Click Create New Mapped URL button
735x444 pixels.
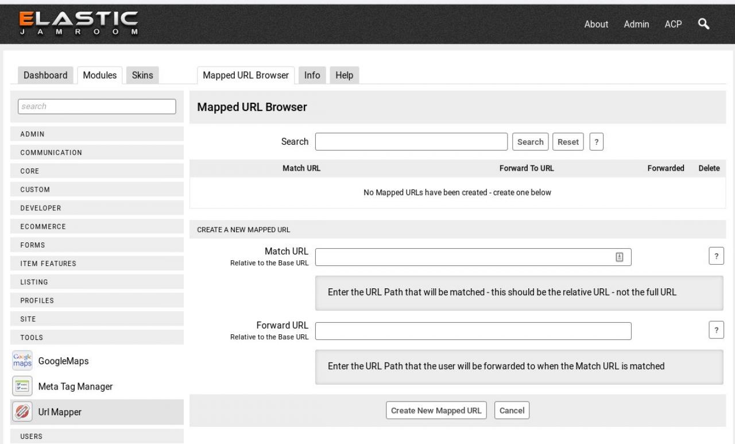436,411
